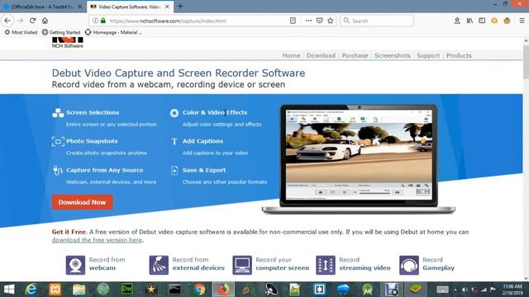Click the Save & Export icon
This screenshot has width=529, height=297.
pyautogui.click(x=174, y=171)
